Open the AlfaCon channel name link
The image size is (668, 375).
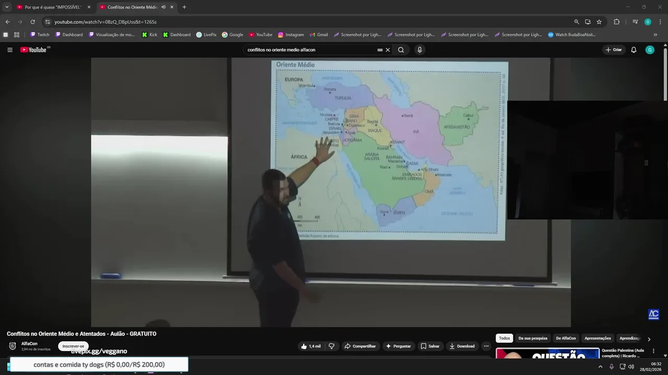[x=29, y=344]
